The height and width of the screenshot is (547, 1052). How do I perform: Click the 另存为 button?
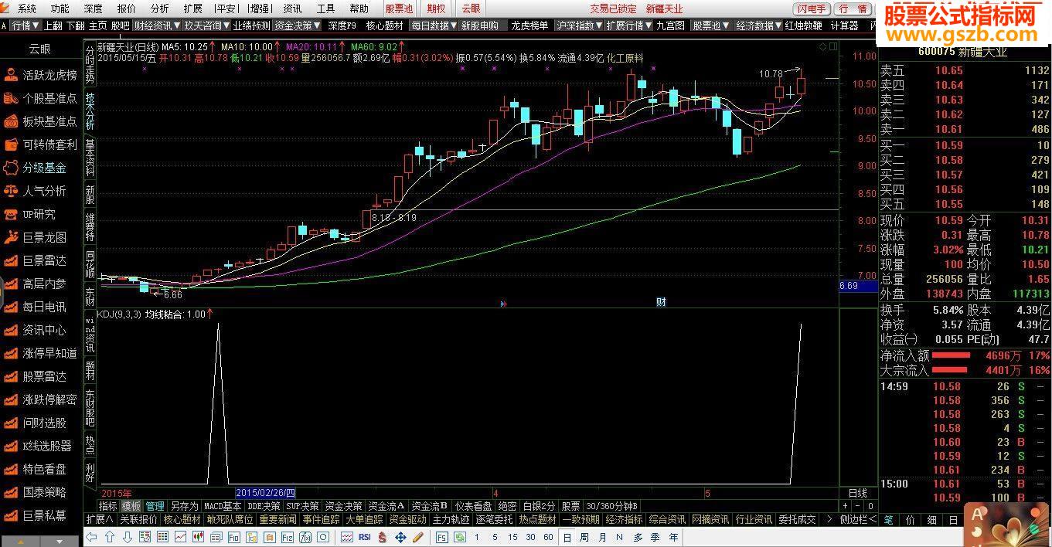click(184, 506)
